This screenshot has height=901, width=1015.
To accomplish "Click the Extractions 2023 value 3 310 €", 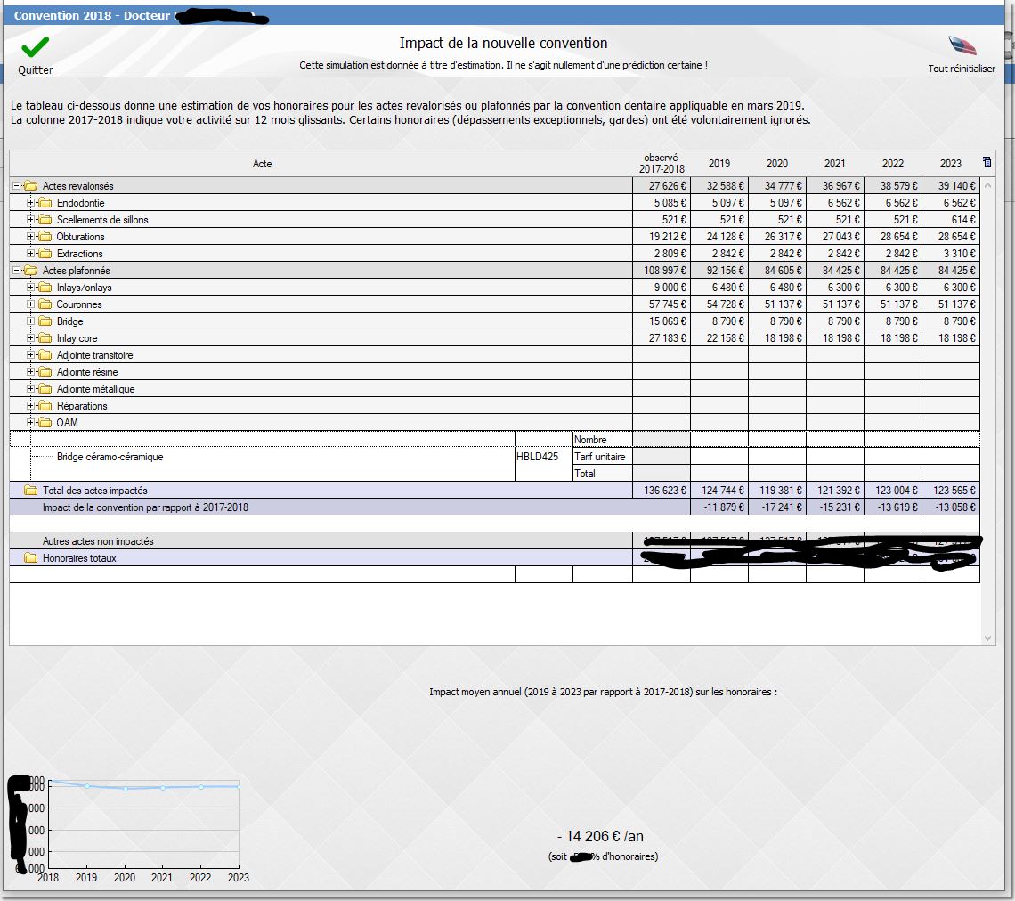I will (959, 254).
